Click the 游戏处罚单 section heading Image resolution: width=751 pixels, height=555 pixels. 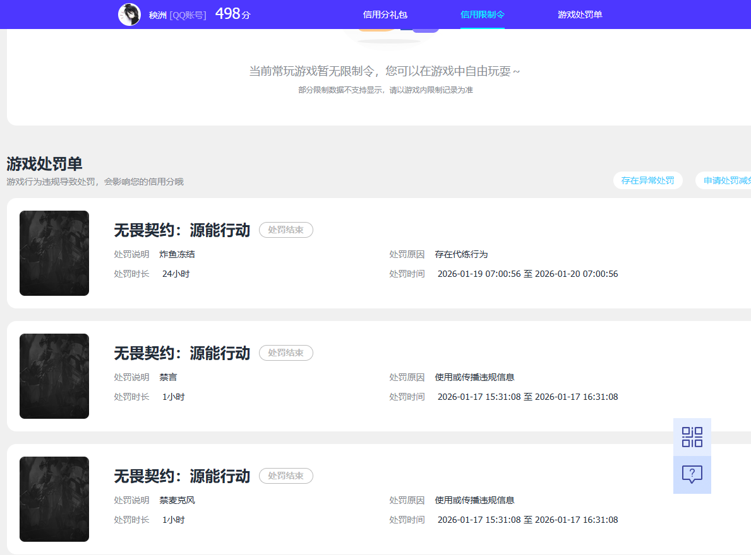point(45,163)
